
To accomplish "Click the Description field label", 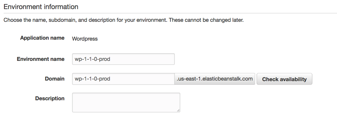I will pyautogui.click(x=50, y=98).
